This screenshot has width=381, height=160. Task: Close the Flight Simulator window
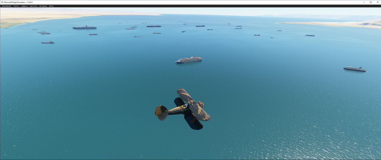coord(377,2)
